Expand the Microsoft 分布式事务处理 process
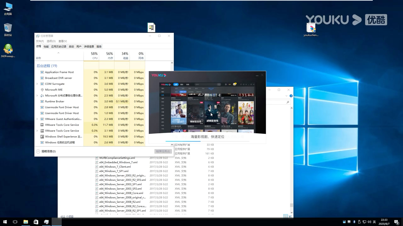 tap(37, 96)
